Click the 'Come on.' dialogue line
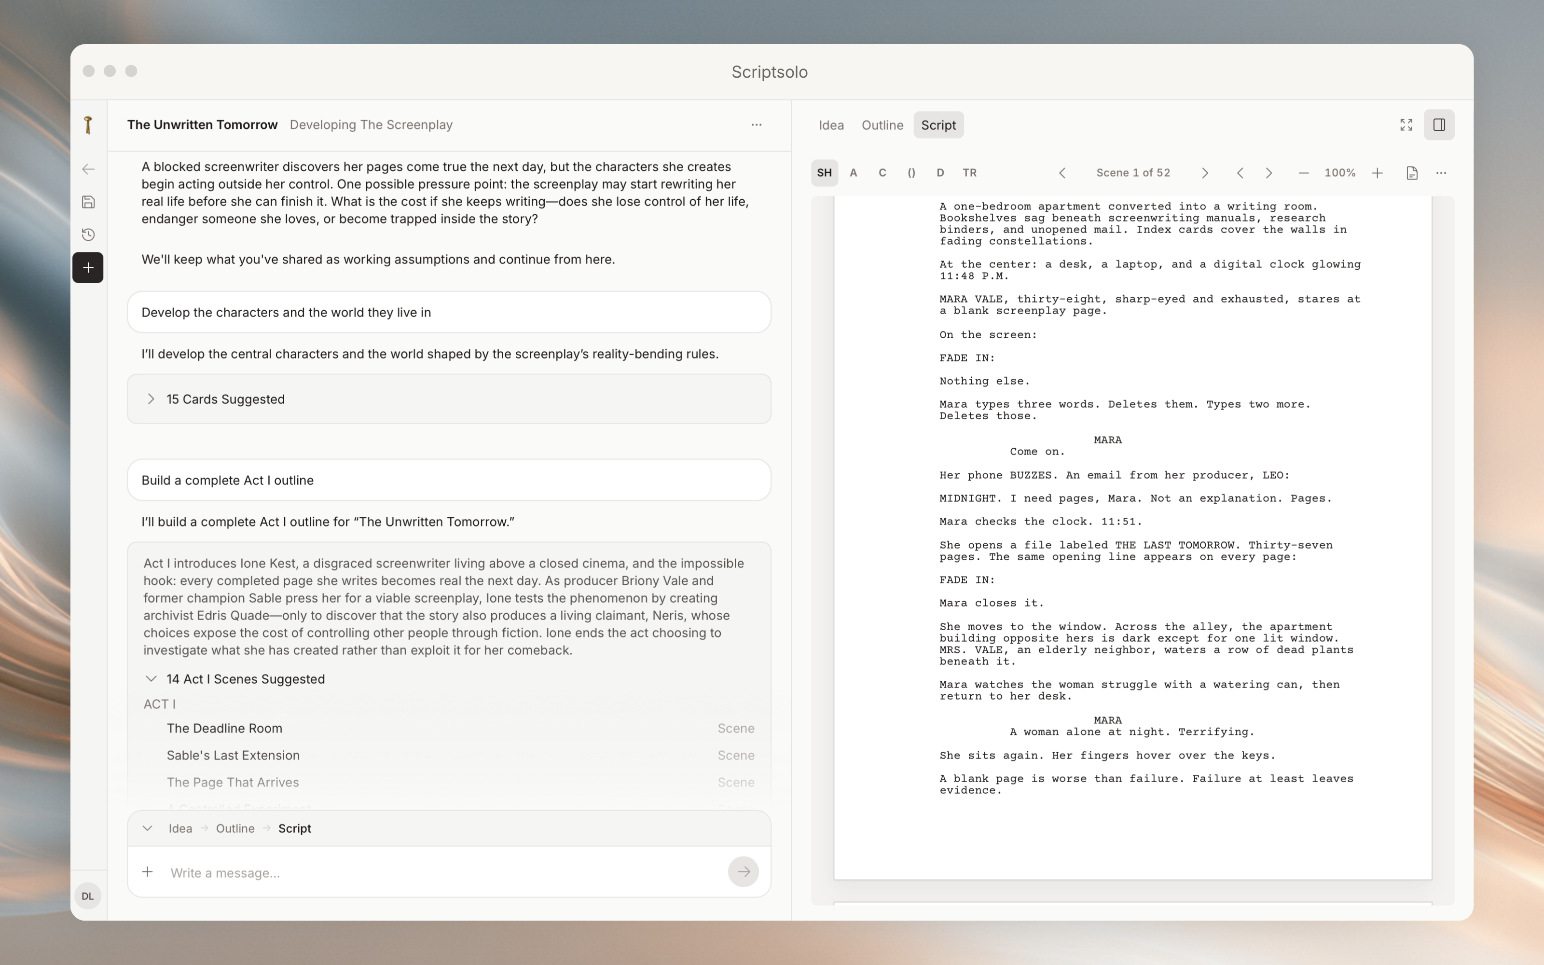The image size is (1544, 965). point(1037,451)
